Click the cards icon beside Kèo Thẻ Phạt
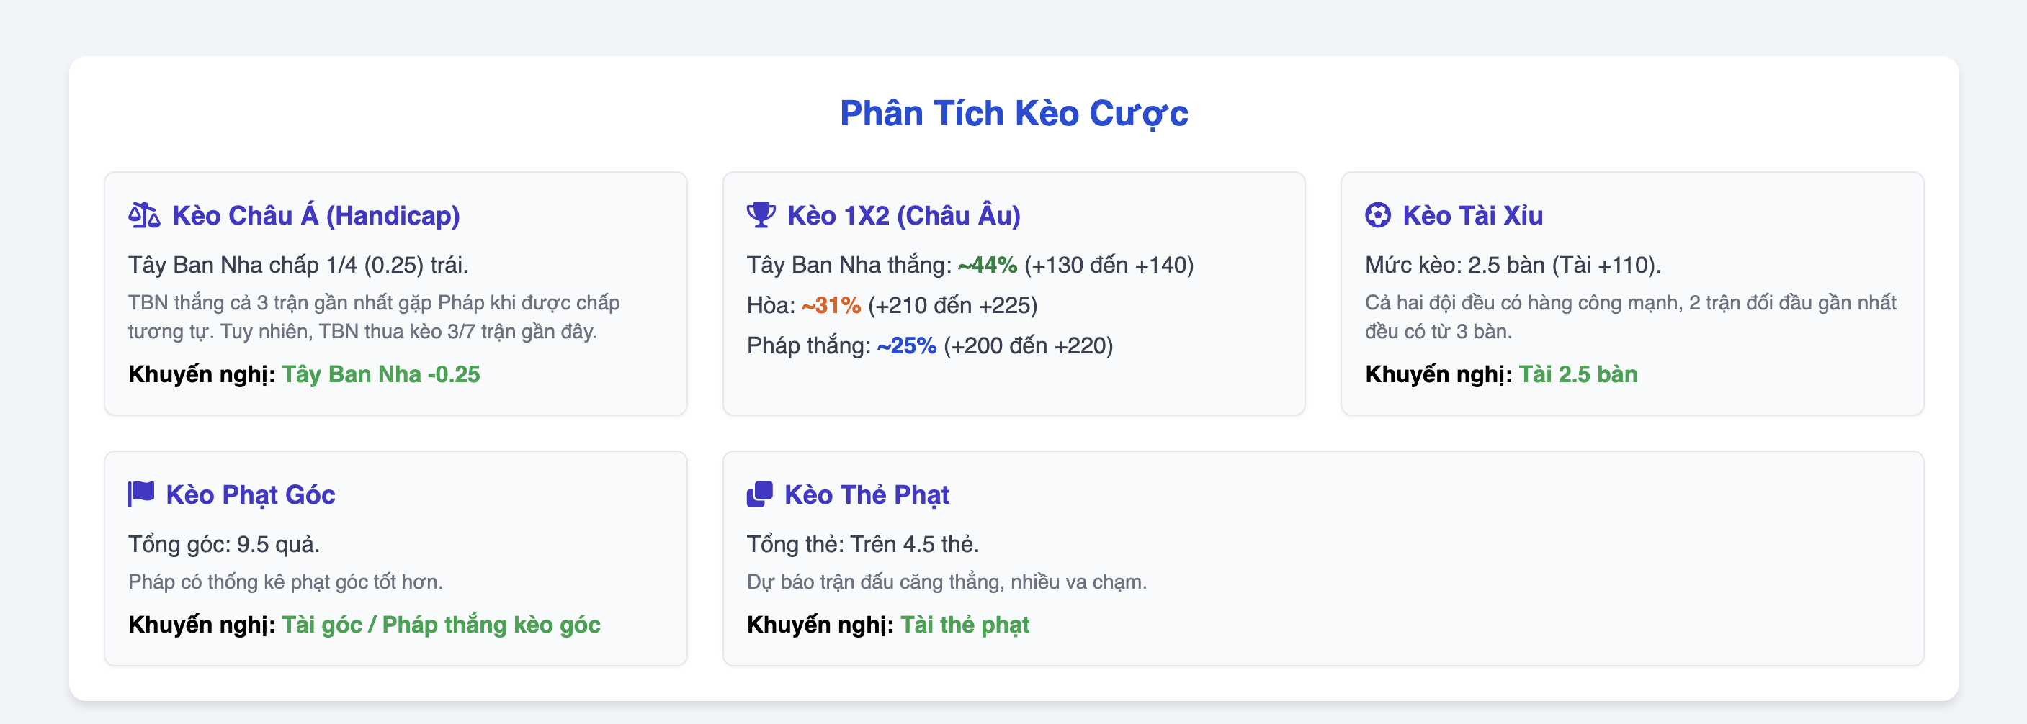The width and height of the screenshot is (2027, 724). pos(759,494)
